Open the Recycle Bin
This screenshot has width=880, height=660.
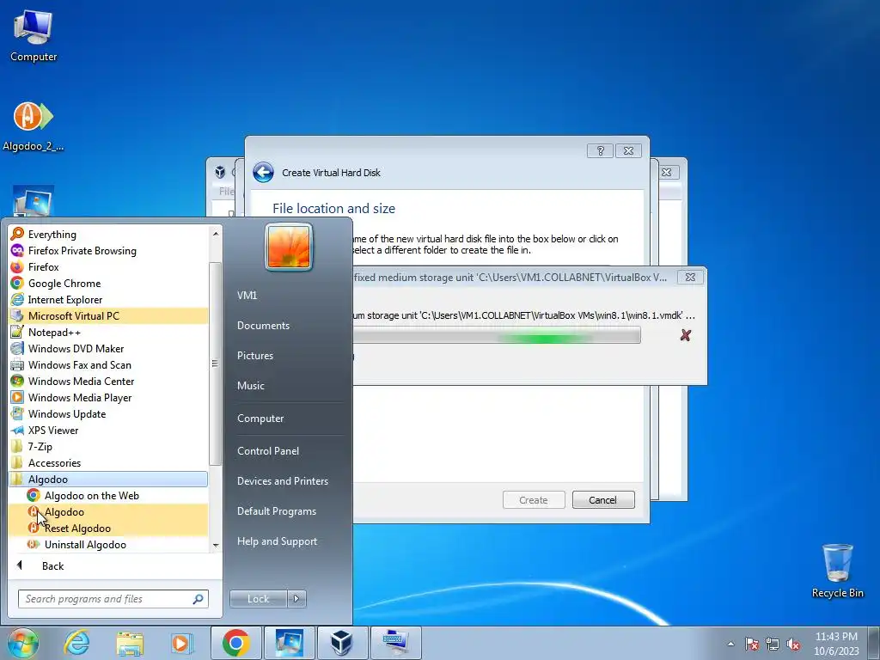(x=837, y=571)
